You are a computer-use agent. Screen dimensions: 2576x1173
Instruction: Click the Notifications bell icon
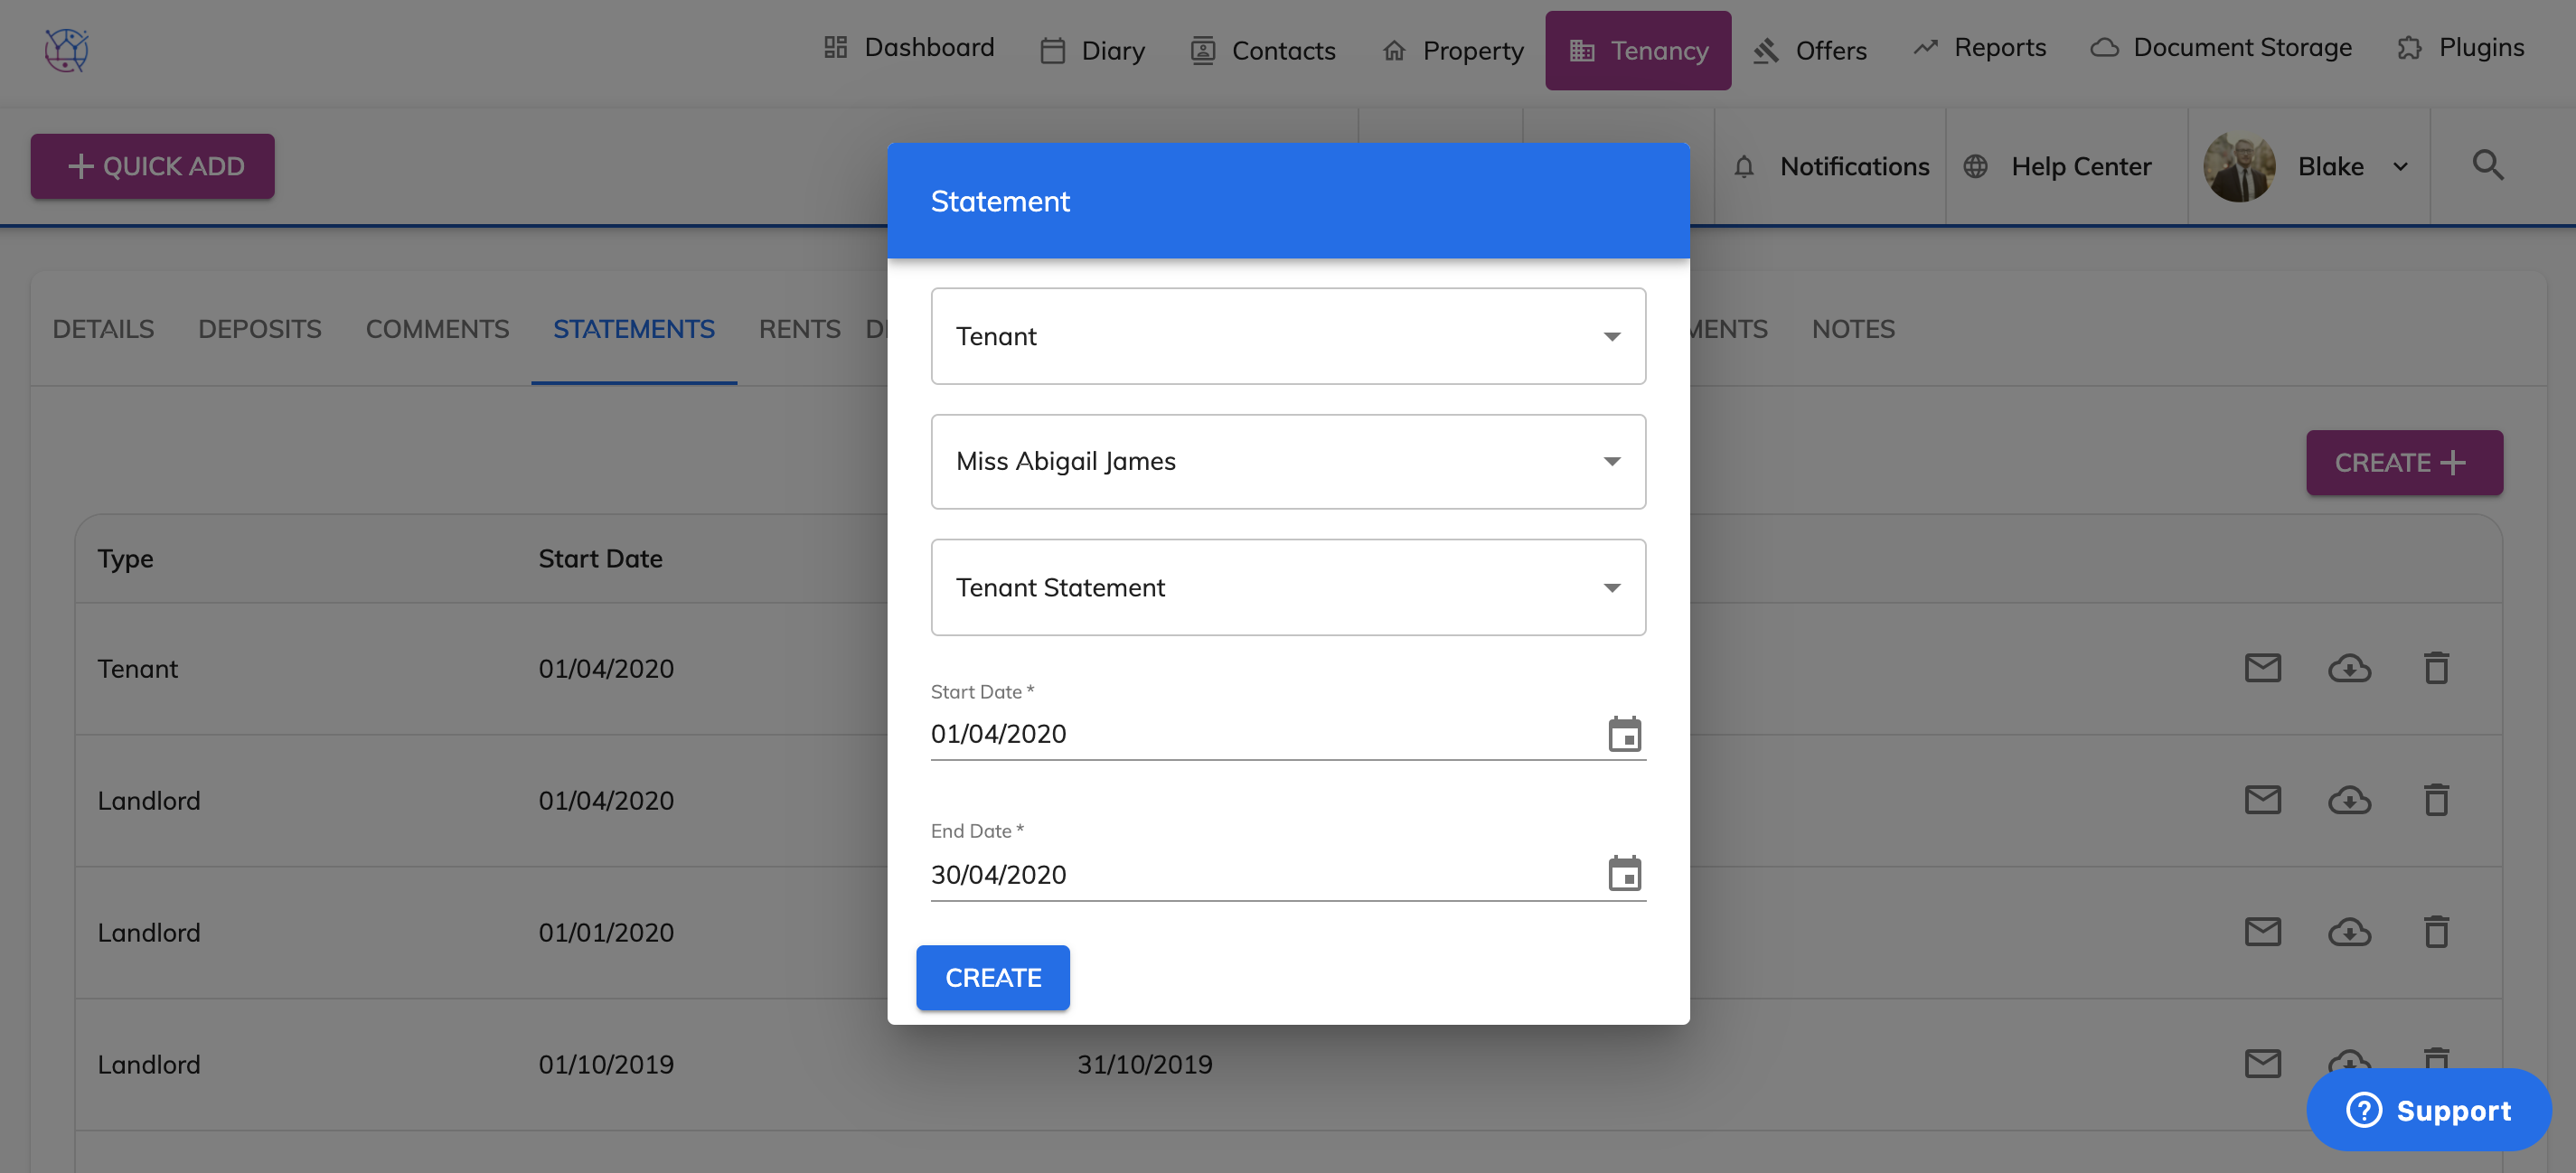[1744, 167]
